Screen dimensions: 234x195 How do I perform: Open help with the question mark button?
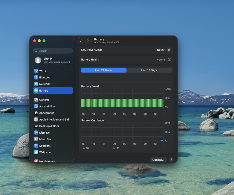pyautogui.click(x=171, y=160)
